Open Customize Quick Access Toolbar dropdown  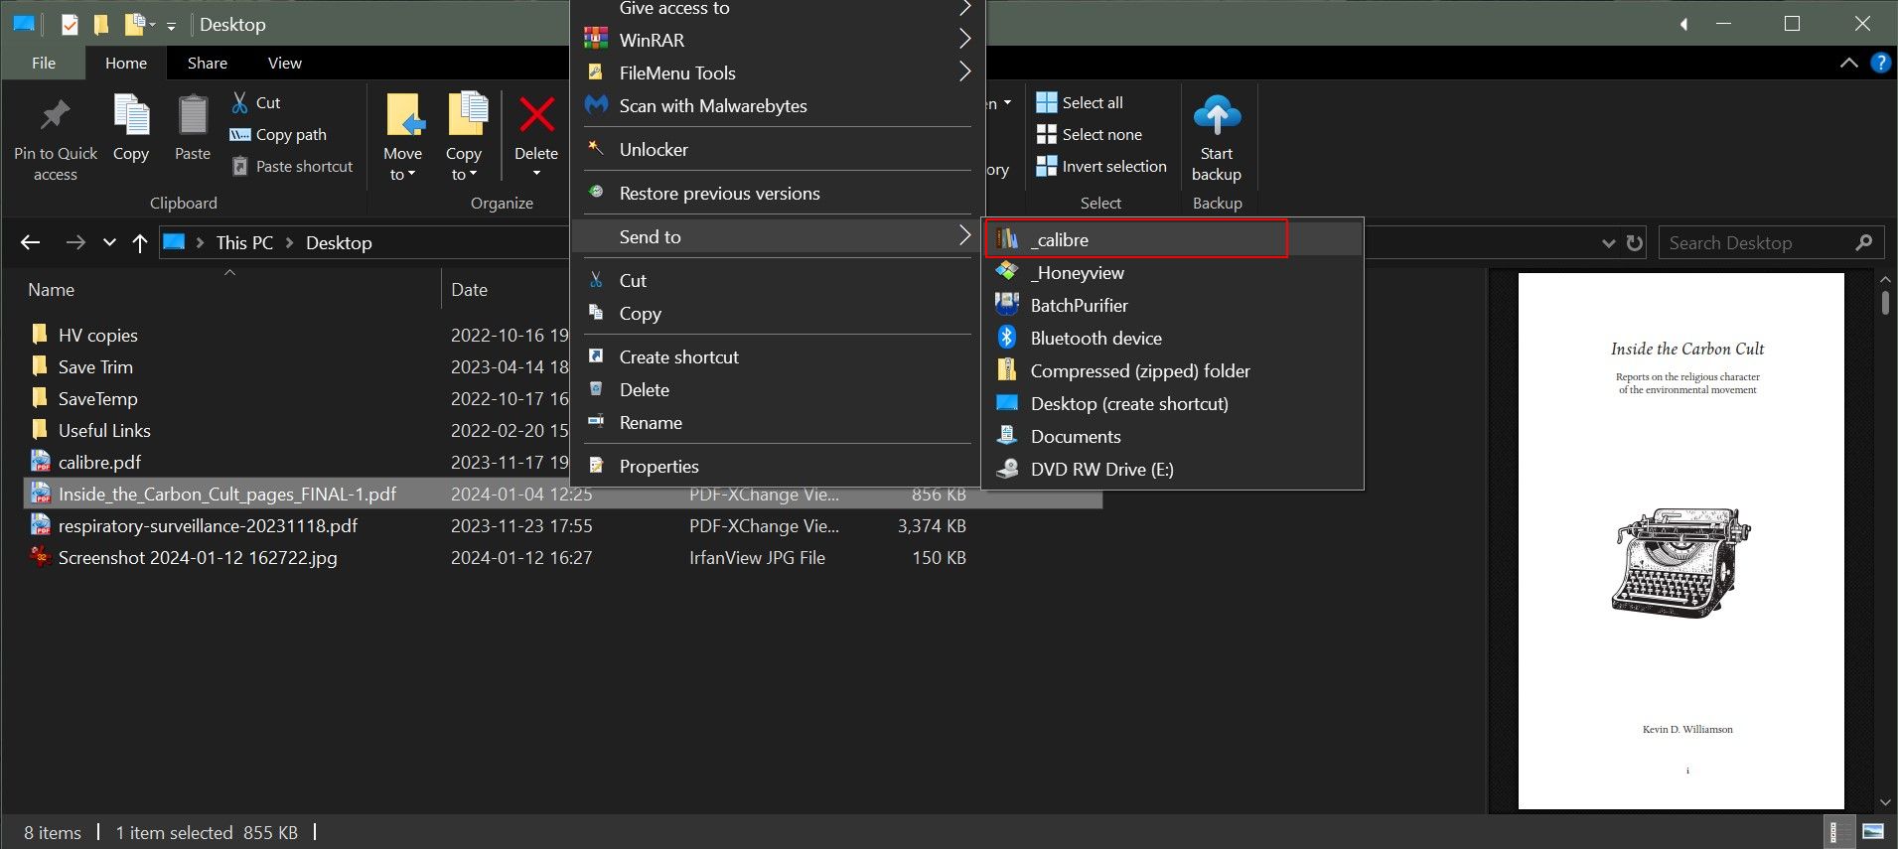click(171, 26)
